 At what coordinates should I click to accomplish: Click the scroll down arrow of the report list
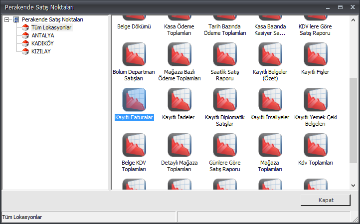353,185
